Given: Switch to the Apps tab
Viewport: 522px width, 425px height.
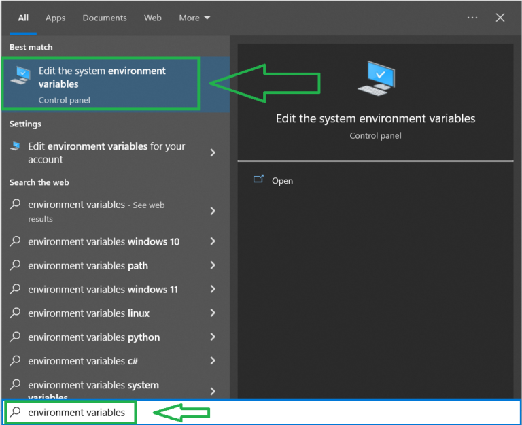Looking at the screenshot, I should (x=55, y=18).
